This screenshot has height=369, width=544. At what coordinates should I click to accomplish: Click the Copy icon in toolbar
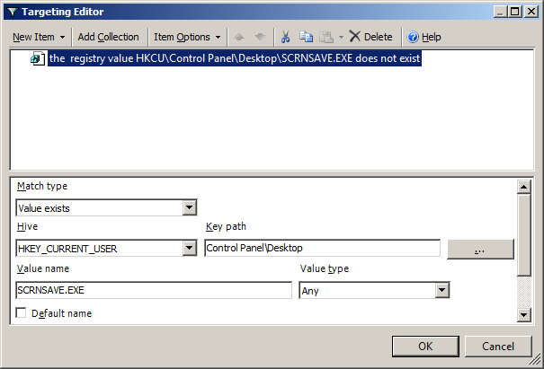click(307, 37)
